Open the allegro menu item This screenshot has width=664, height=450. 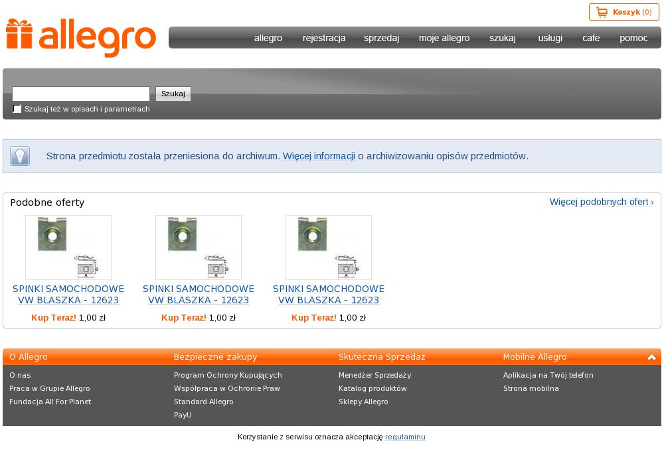pyautogui.click(x=268, y=38)
